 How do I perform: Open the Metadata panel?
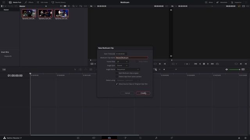tap(222, 2)
